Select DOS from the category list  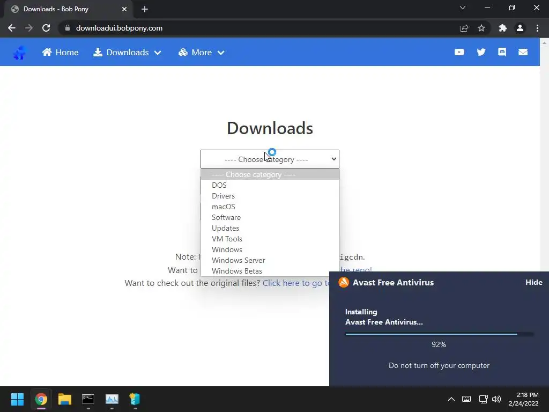click(x=270, y=185)
